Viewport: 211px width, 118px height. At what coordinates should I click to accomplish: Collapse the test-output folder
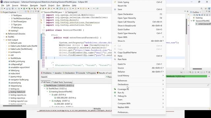(x=4, y=40)
